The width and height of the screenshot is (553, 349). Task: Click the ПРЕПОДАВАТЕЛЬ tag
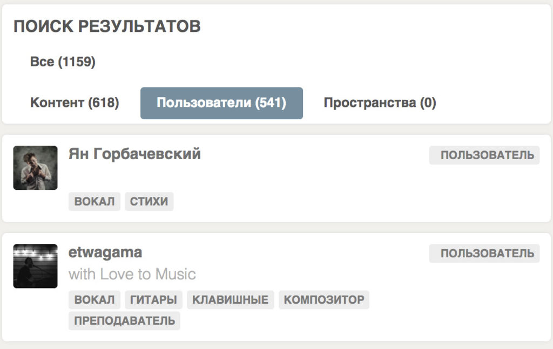[124, 321]
